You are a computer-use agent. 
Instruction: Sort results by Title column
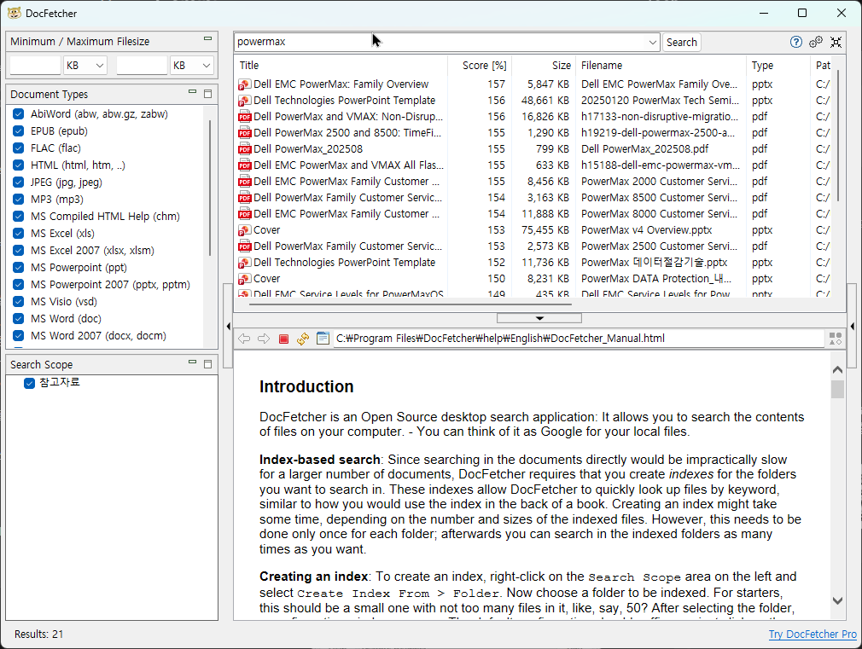(341, 66)
